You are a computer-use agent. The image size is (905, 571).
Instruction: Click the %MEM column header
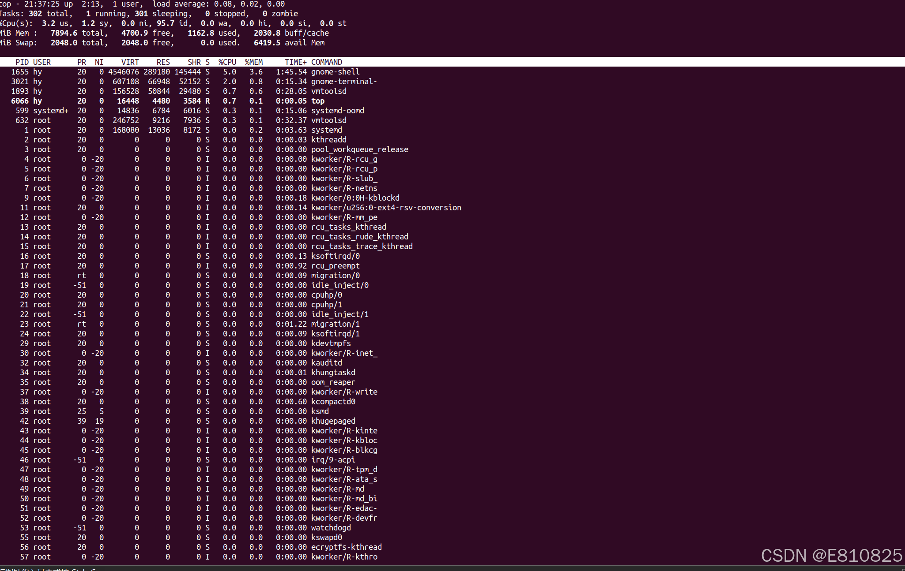click(x=254, y=62)
